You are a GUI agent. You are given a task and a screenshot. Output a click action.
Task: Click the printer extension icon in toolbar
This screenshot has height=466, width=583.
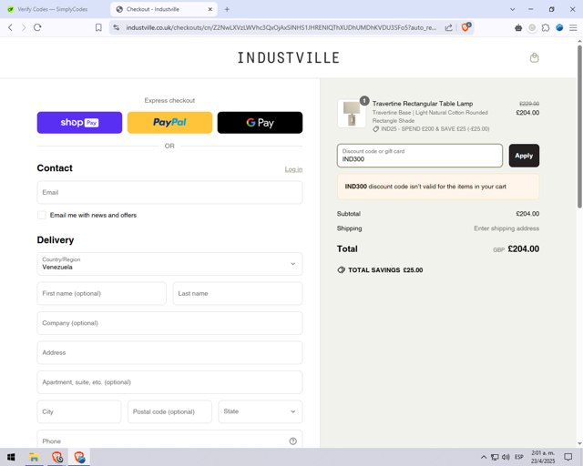518,27
